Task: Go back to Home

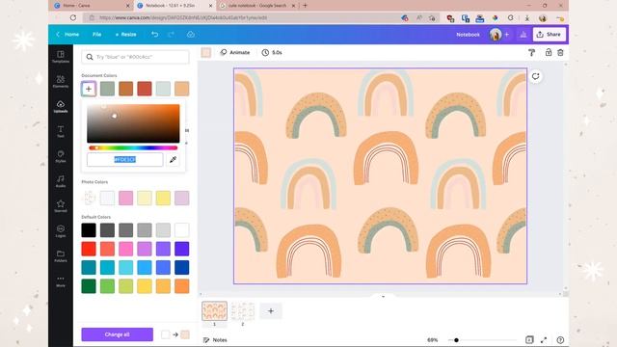Action: pos(67,35)
